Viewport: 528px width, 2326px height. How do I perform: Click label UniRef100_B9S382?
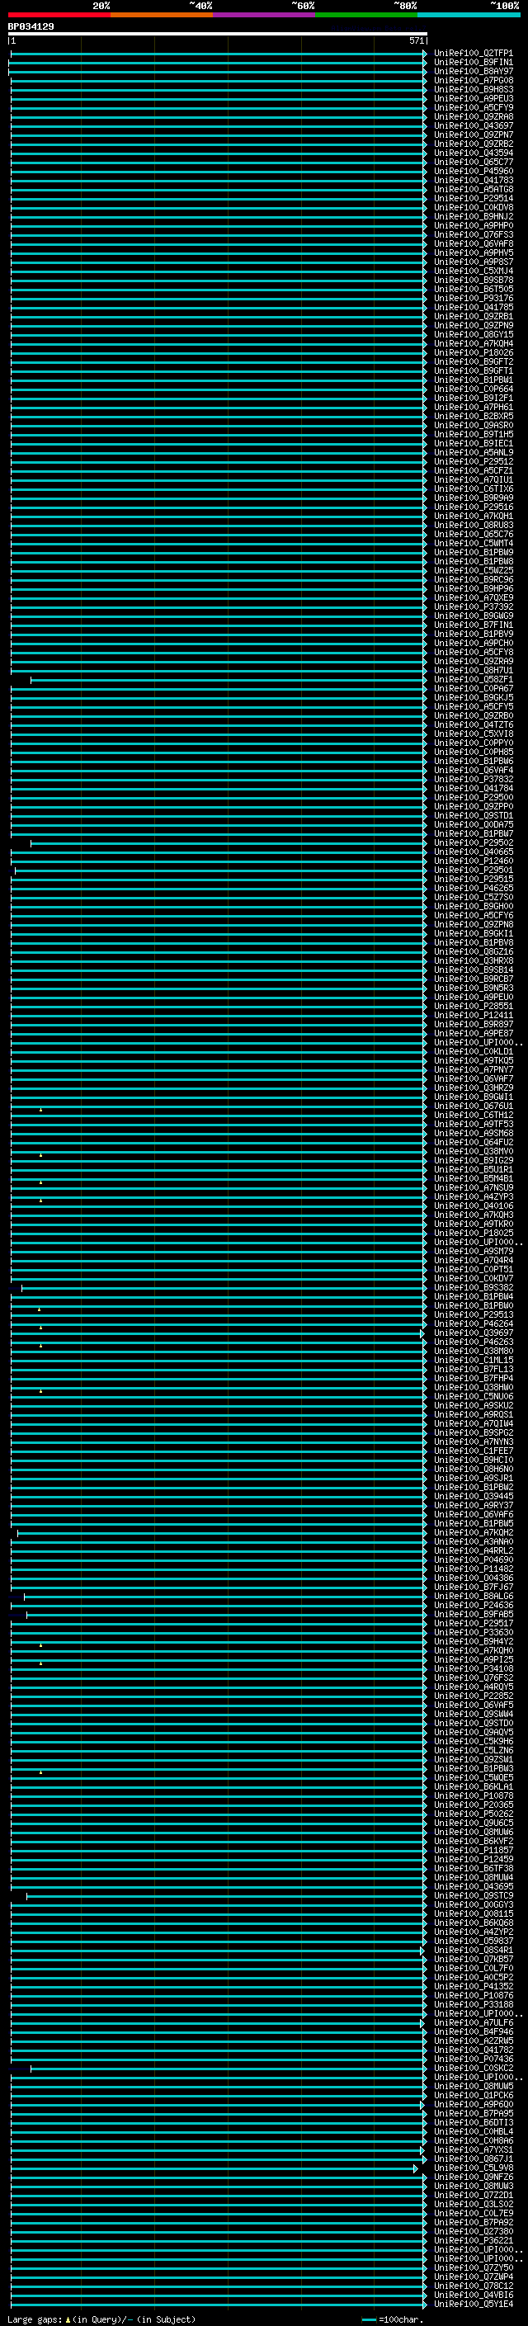(473, 1288)
